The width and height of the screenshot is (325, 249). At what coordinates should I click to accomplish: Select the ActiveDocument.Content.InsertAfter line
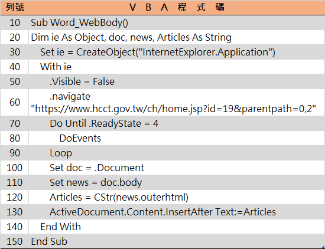click(x=162, y=212)
